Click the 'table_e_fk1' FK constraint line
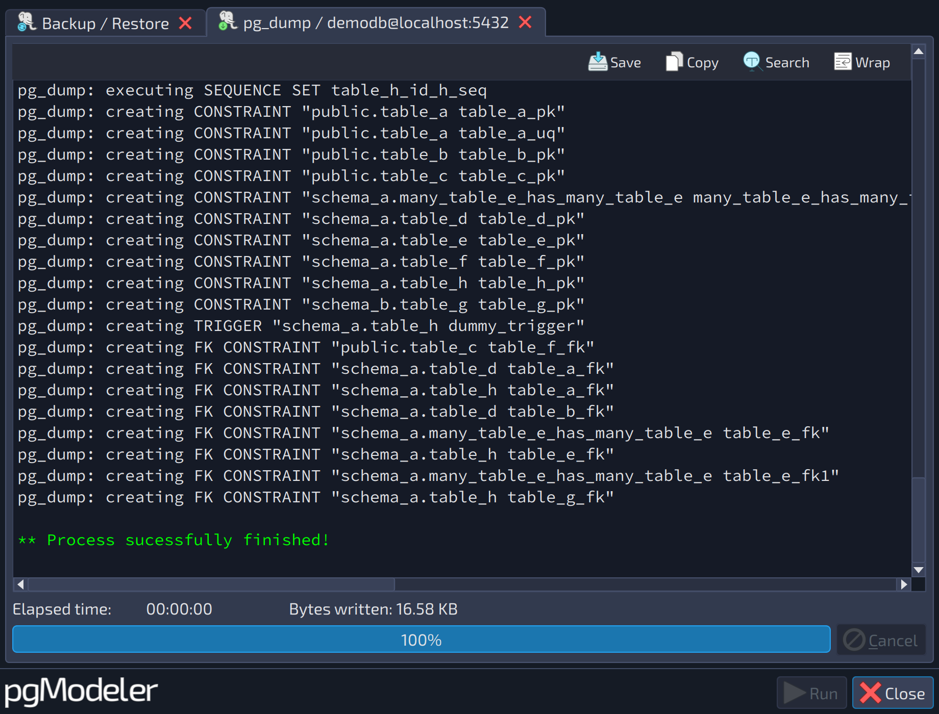This screenshot has width=939, height=714. tap(429, 476)
